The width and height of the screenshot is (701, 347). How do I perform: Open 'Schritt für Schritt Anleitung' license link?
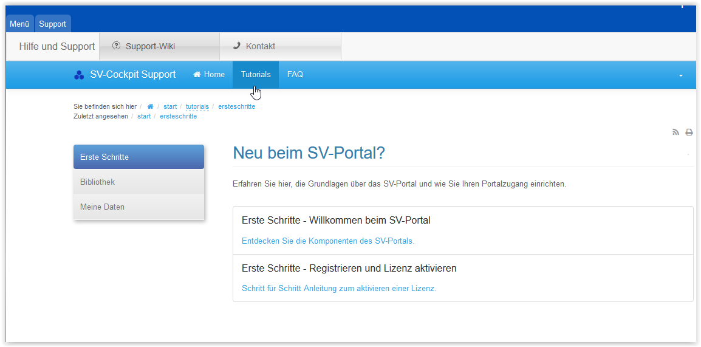tap(339, 289)
